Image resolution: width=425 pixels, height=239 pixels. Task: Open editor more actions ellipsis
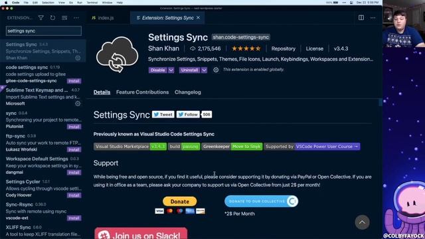[x=373, y=18]
